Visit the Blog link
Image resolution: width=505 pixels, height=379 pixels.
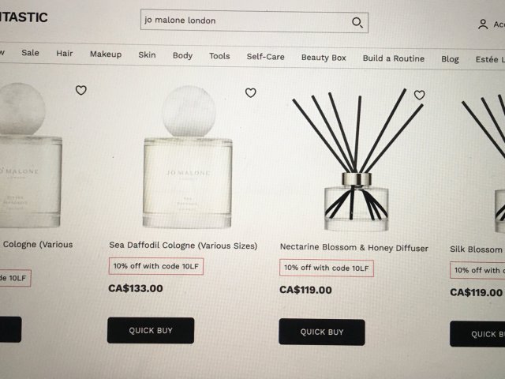(x=450, y=59)
